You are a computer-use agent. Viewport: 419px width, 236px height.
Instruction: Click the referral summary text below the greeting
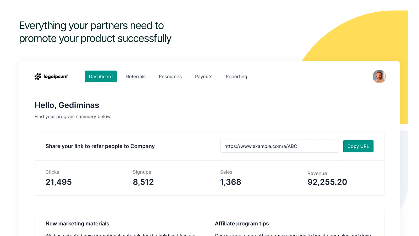point(73,116)
